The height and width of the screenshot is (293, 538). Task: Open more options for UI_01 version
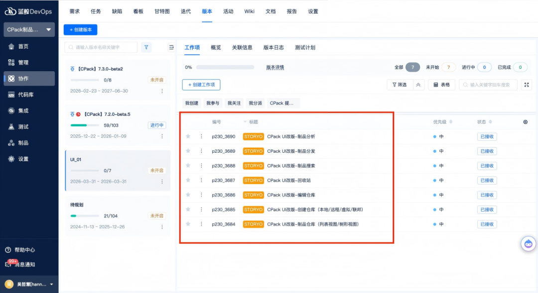pyautogui.click(x=162, y=181)
